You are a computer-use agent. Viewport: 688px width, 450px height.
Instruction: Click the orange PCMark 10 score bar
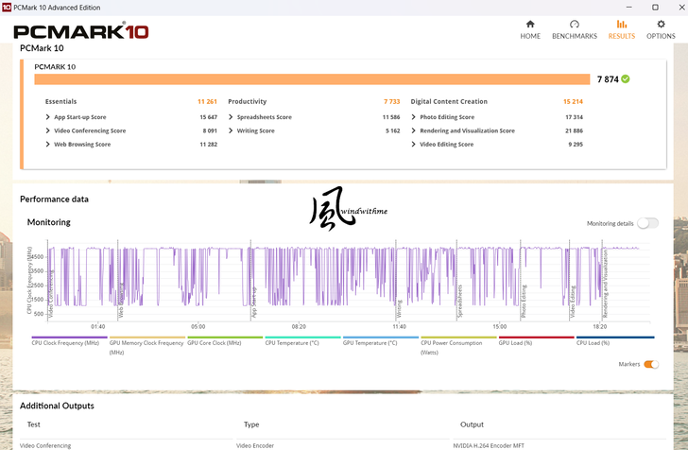312,79
